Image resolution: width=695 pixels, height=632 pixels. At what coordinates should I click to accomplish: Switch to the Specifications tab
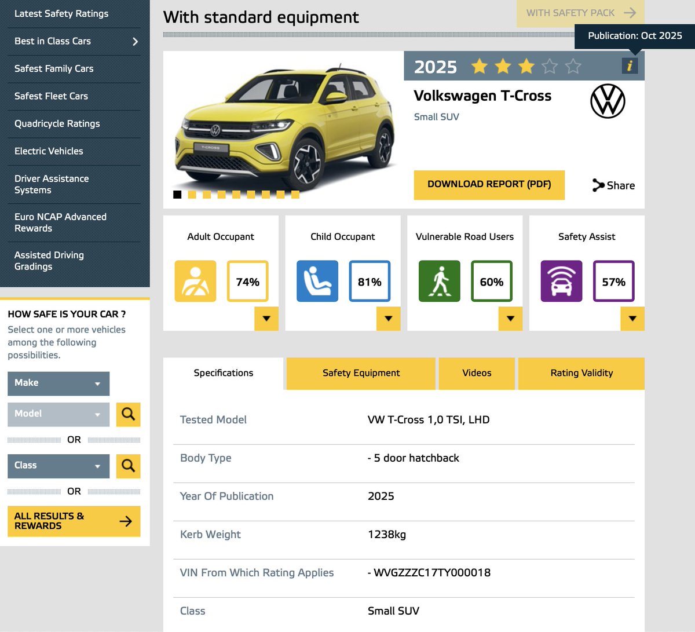(x=224, y=373)
